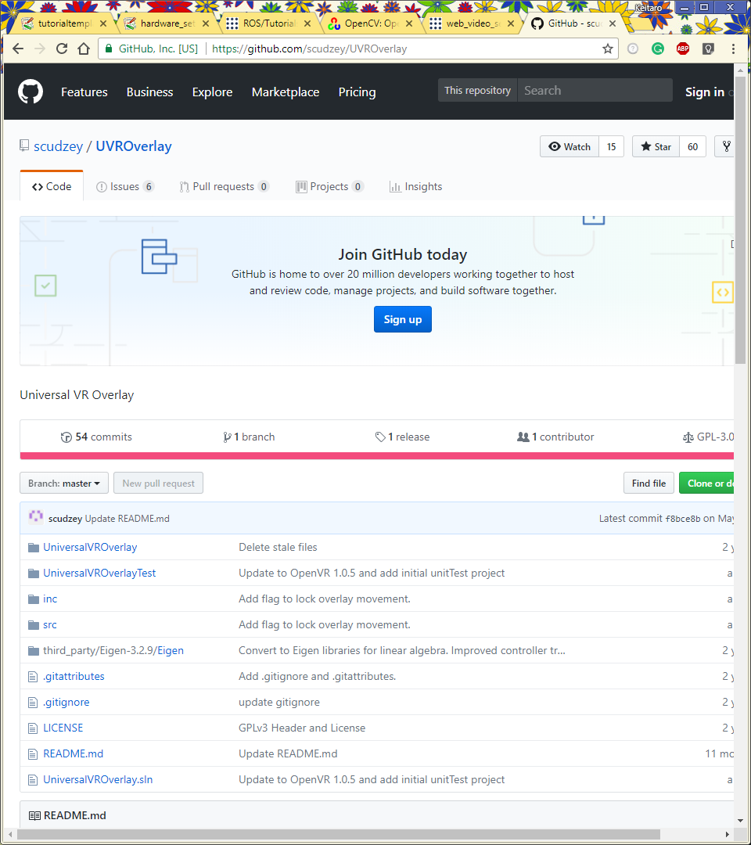Reload the page with the refresh icon

(62, 49)
